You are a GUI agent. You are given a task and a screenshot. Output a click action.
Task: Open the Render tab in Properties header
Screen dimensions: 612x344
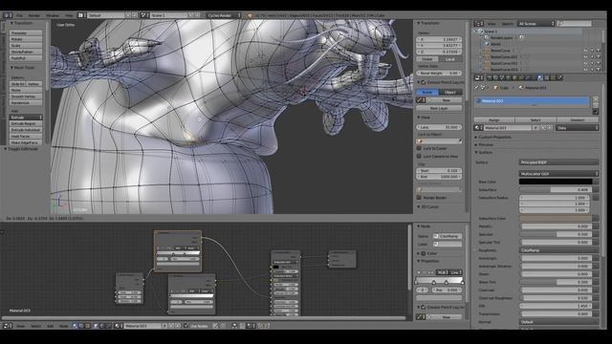(x=490, y=77)
